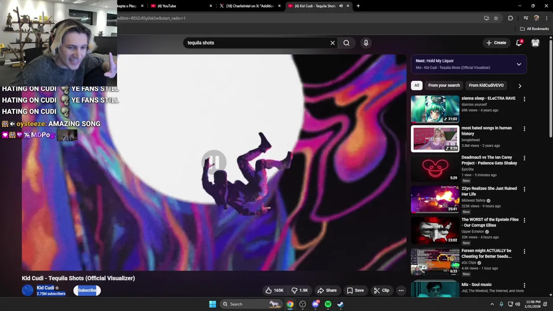553x311 pixels.
Task: Open Chrome media controls icon
Action: tap(526, 18)
